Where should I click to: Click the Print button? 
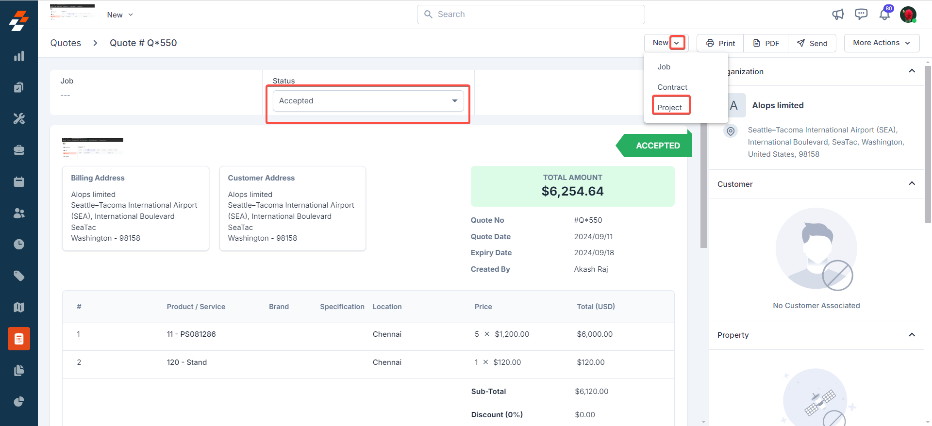(720, 43)
